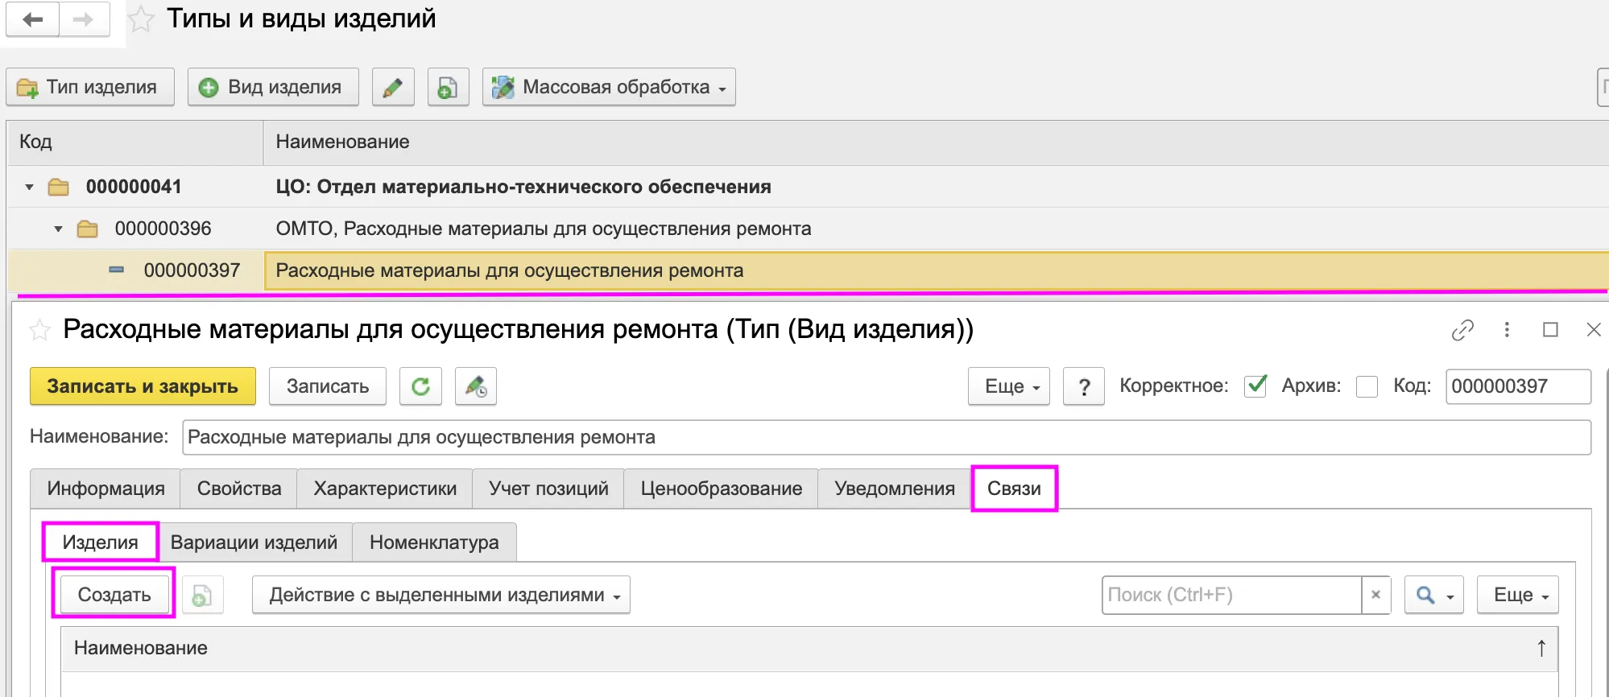
Task: Switch to Номенклатура sub-tab
Action: pos(434,542)
